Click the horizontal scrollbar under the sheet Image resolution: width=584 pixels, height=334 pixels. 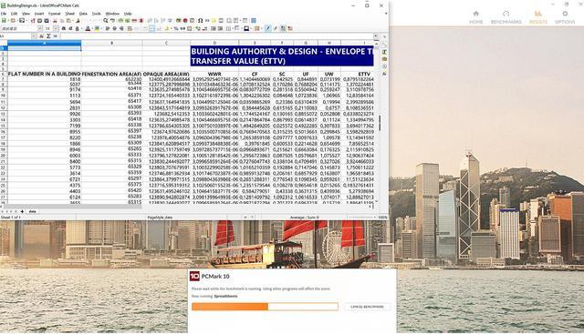pyautogui.click(x=186, y=207)
